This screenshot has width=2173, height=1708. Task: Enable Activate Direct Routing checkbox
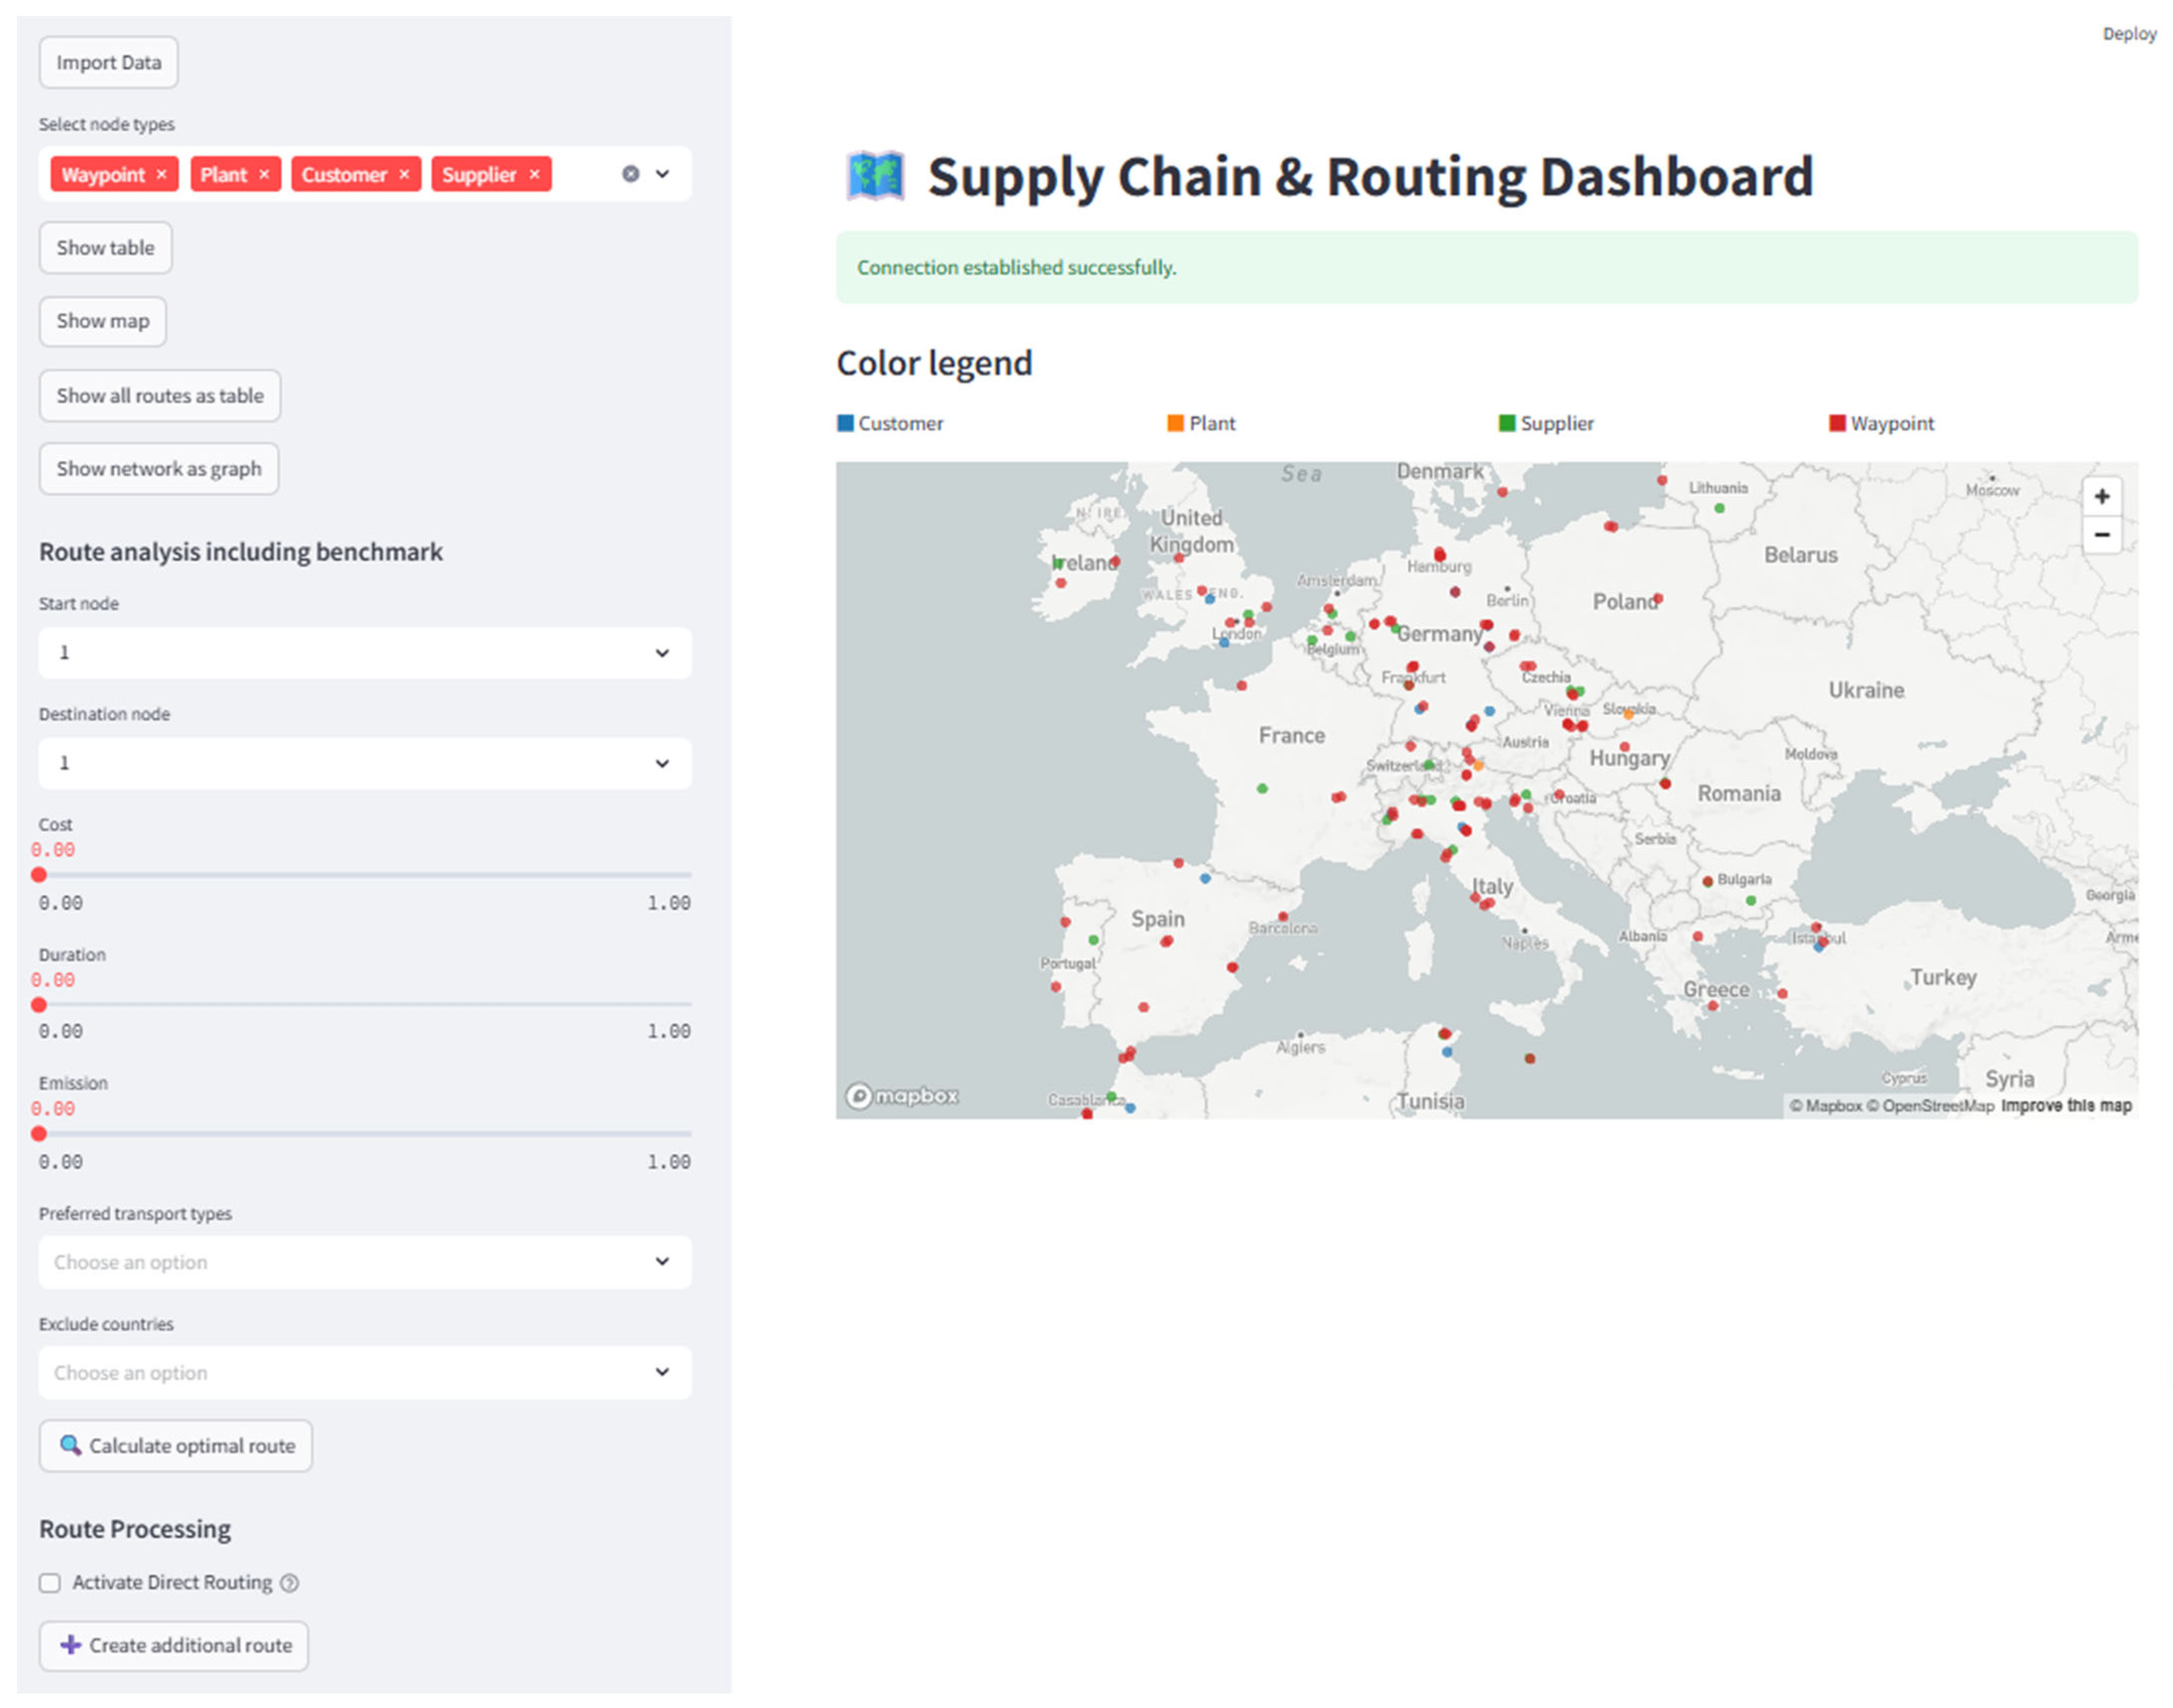point(50,1583)
